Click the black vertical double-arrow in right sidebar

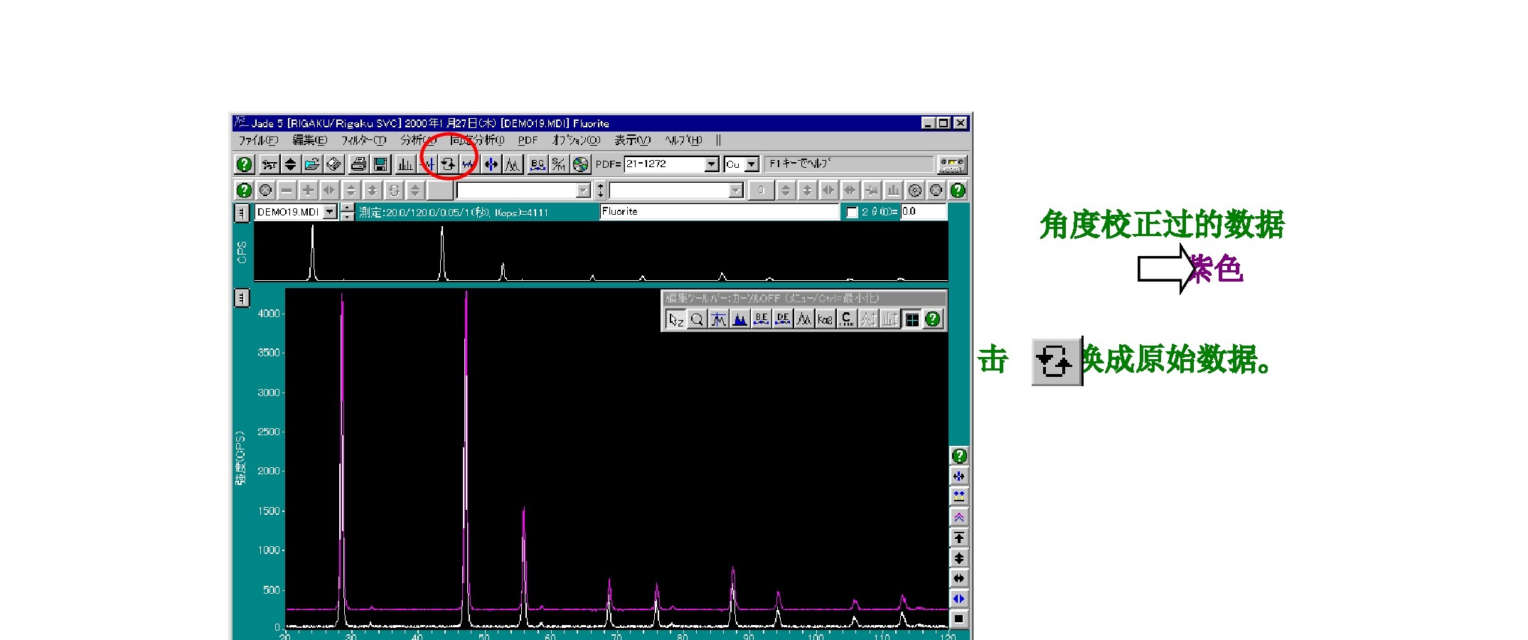[x=959, y=558]
